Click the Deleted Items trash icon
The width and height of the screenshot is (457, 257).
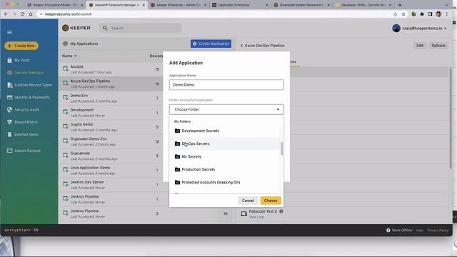point(9,134)
